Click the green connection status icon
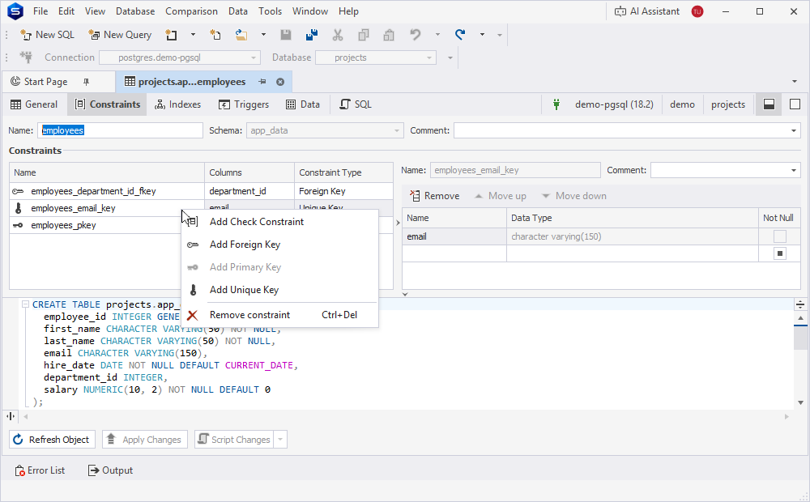 pyautogui.click(x=556, y=104)
